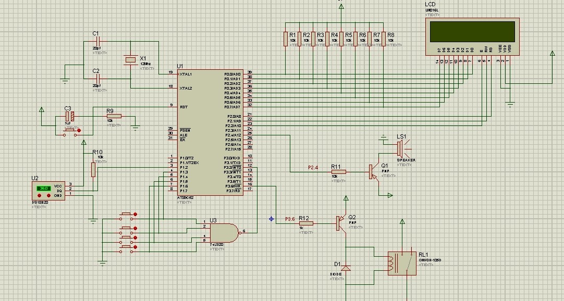564x301 pixels.
Task: Click the 'X1' reference label
Action: click(x=143, y=58)
